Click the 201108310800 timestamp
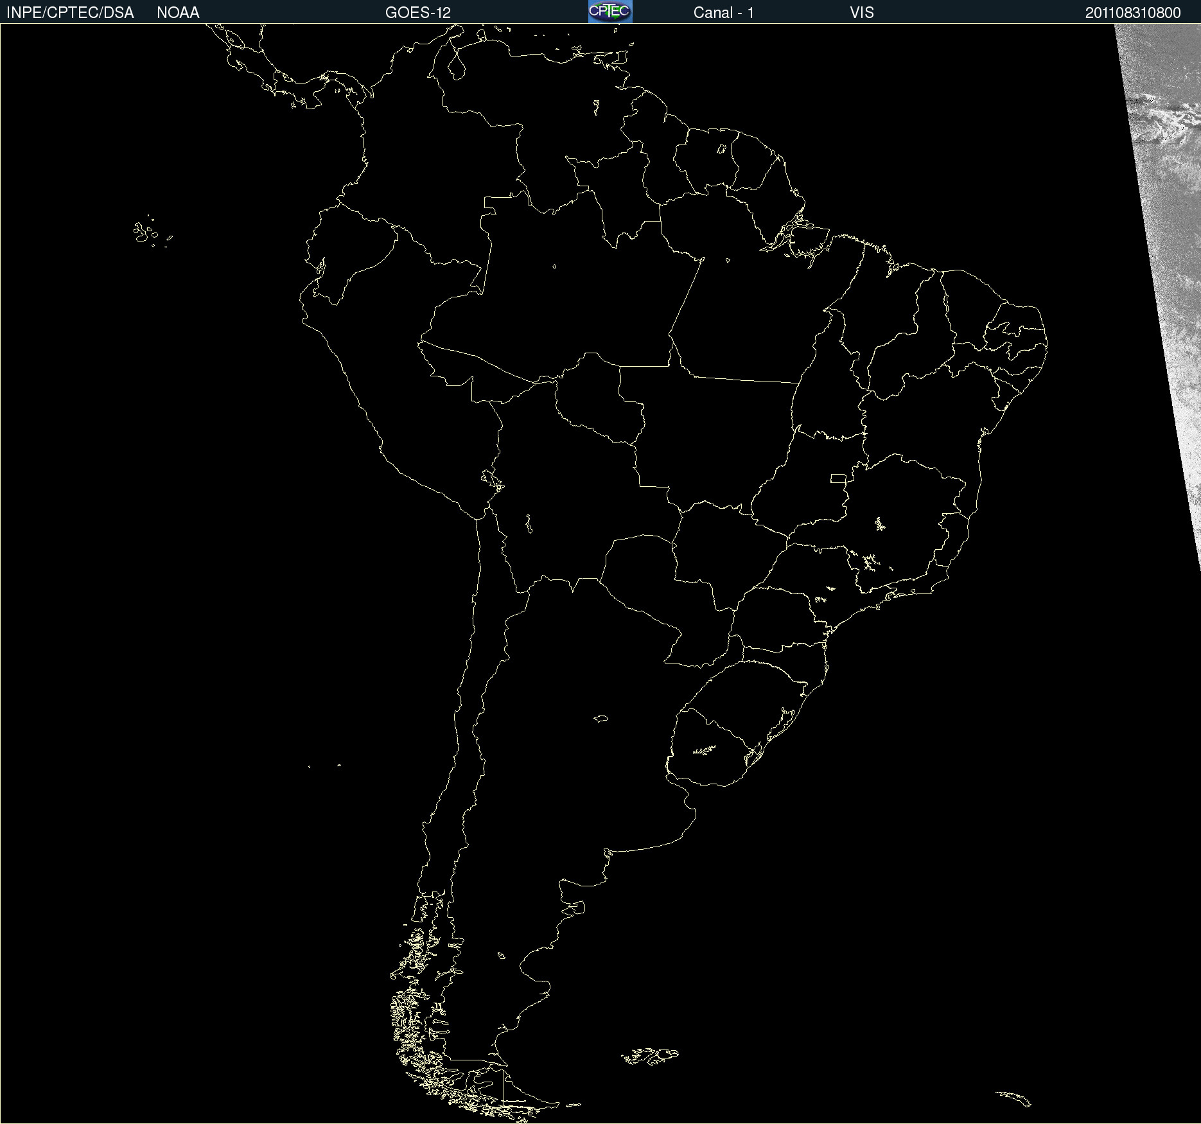 pyautogui.click(x=1132, y=12)
